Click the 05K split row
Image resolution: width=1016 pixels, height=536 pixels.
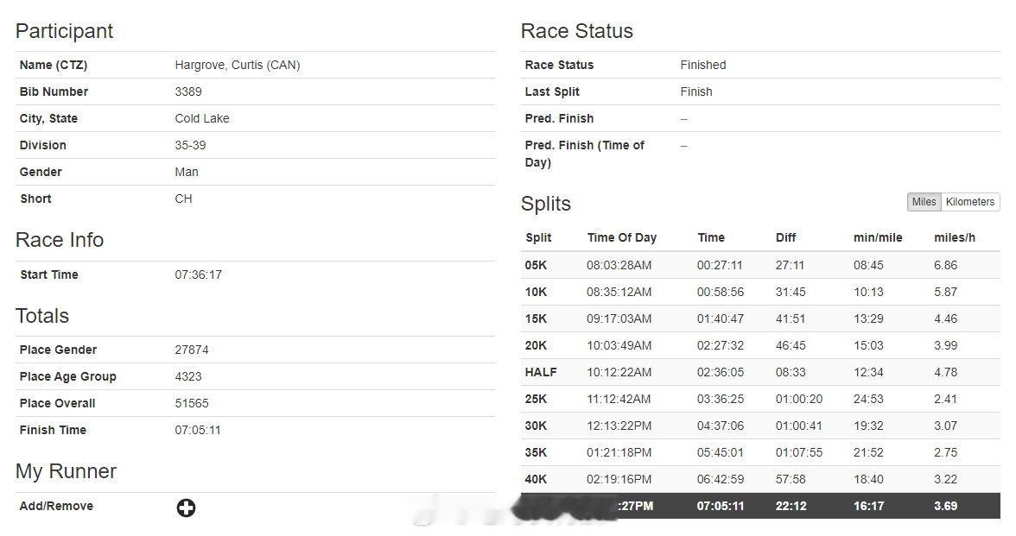click(x=760, y=266)
